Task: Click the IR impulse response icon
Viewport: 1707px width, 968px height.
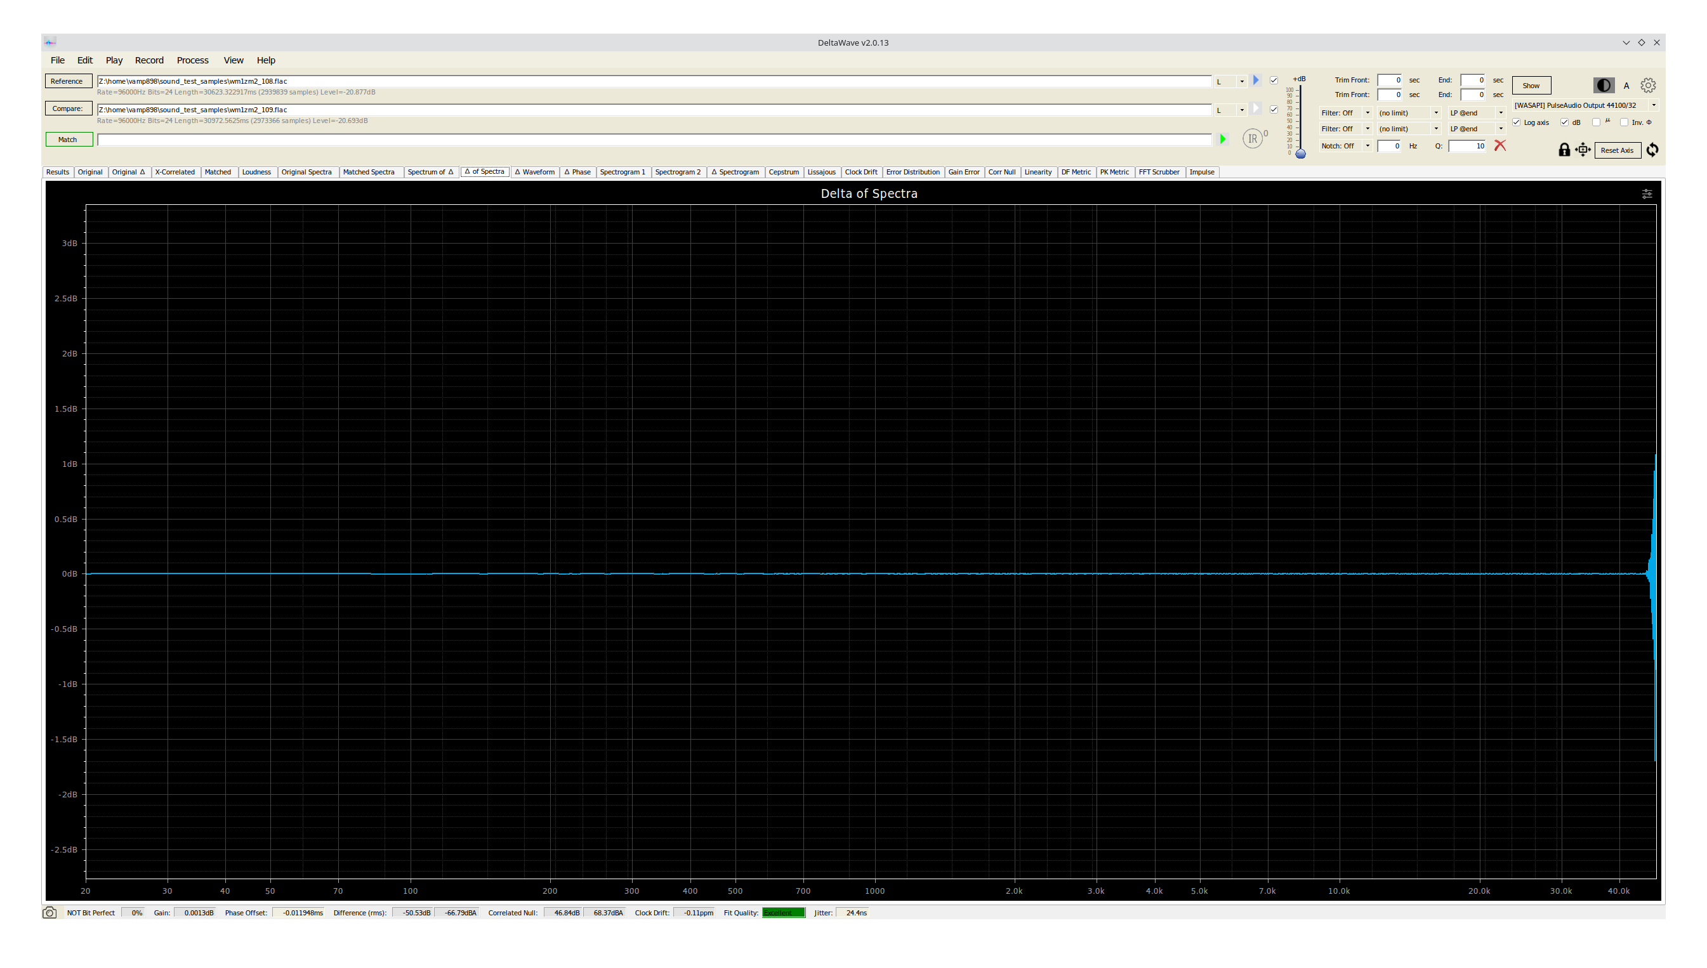Action: [x=1253, y=138]
